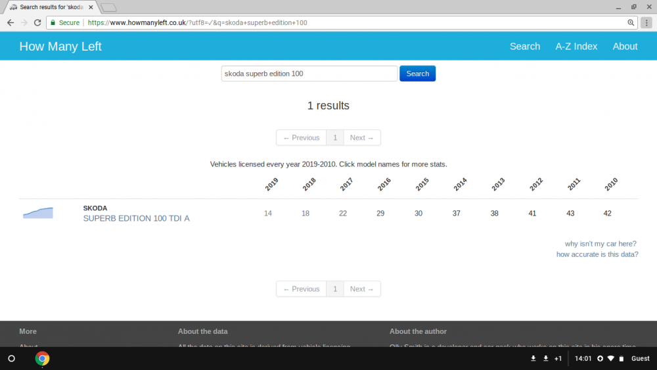
Task: Click the 2015 column header
Action: (x=422, y=185)
